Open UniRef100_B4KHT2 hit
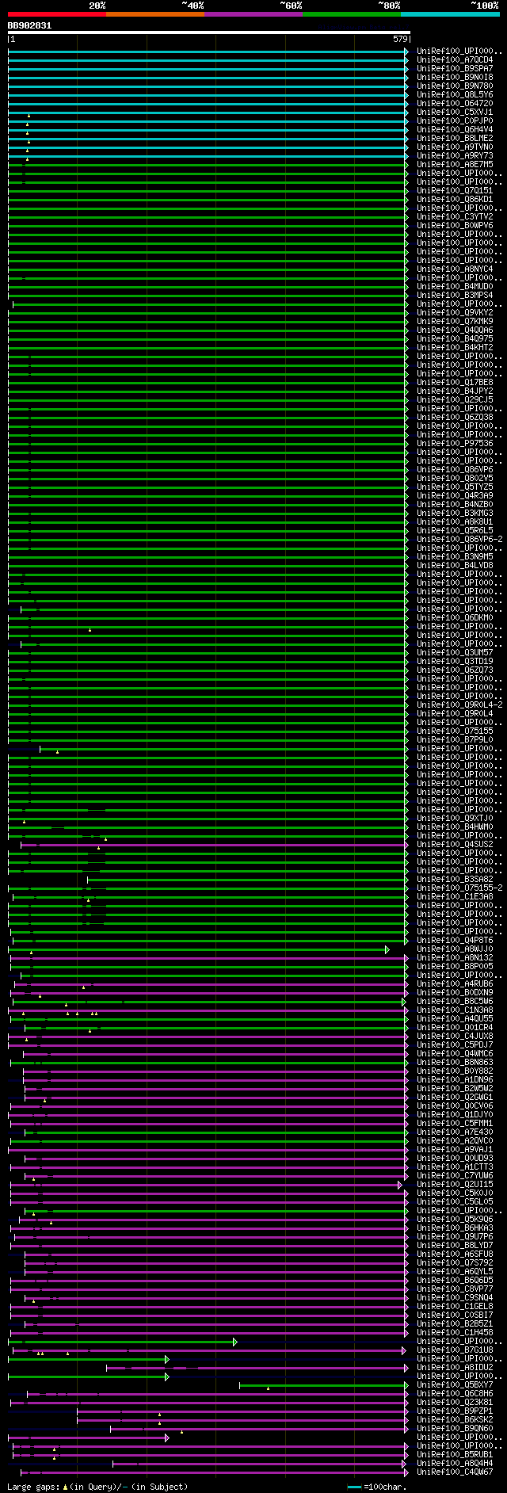 pos(455,348)
